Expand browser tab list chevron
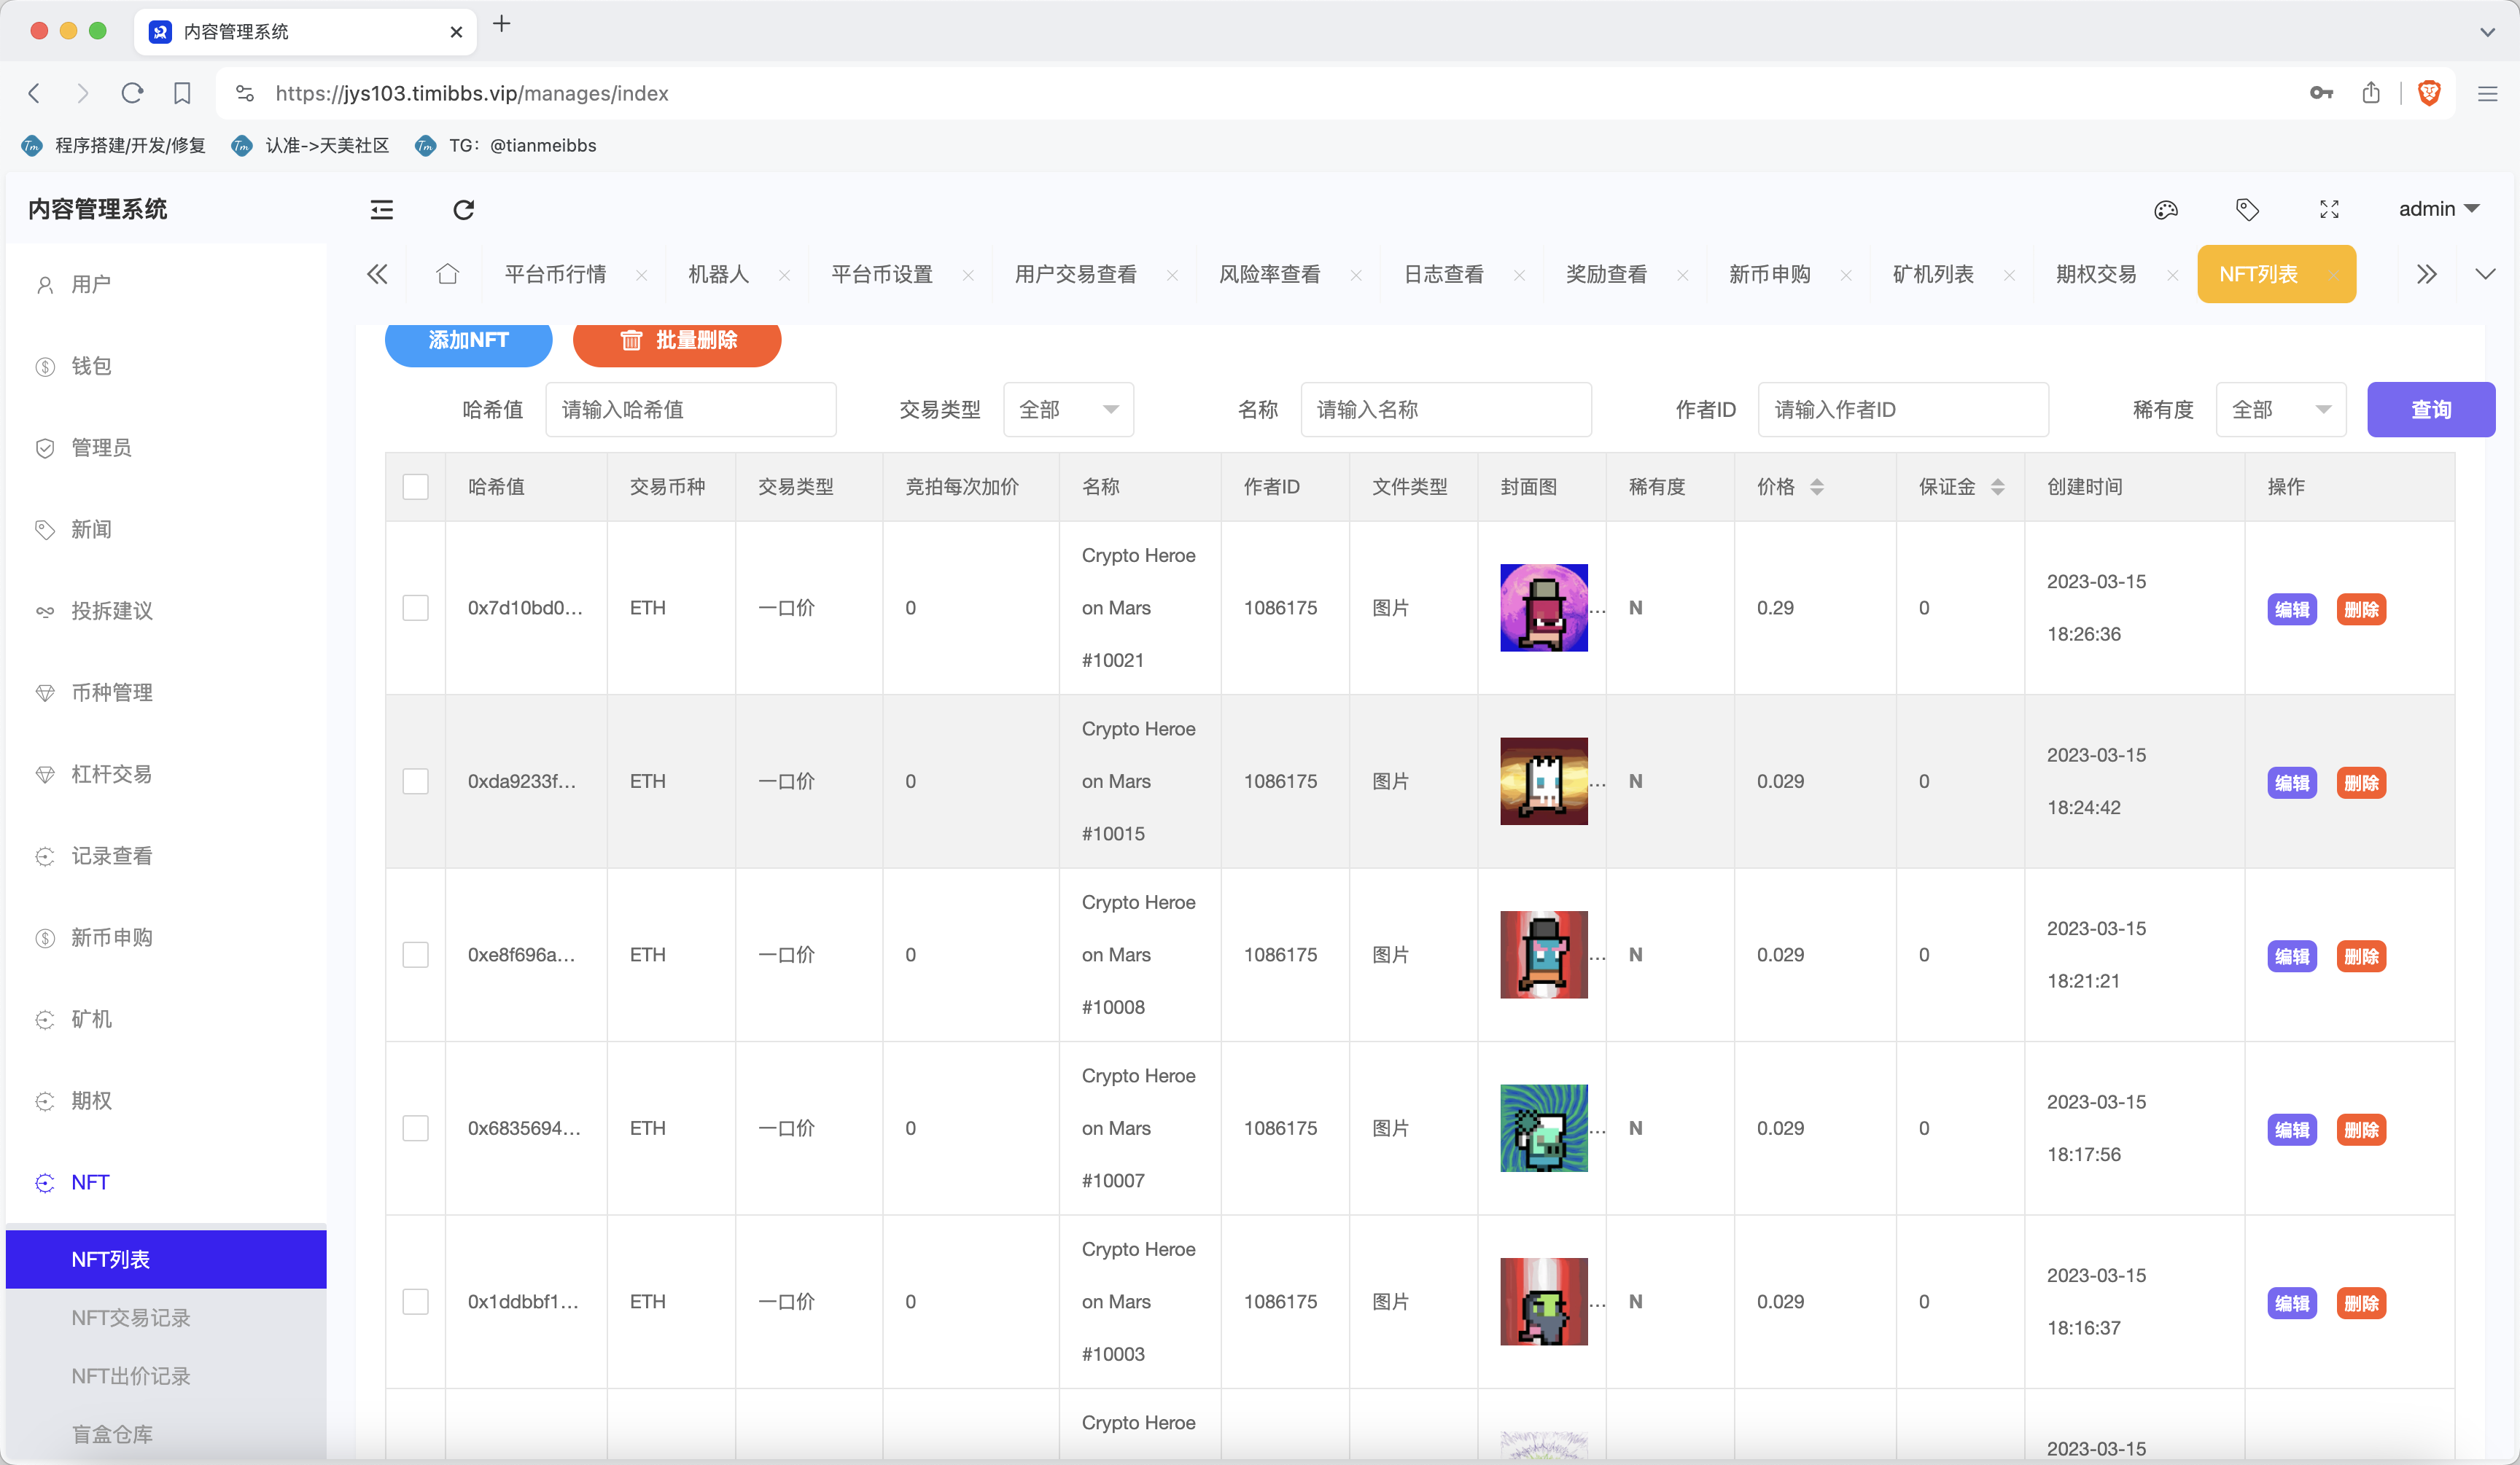 pos(2487,31)
